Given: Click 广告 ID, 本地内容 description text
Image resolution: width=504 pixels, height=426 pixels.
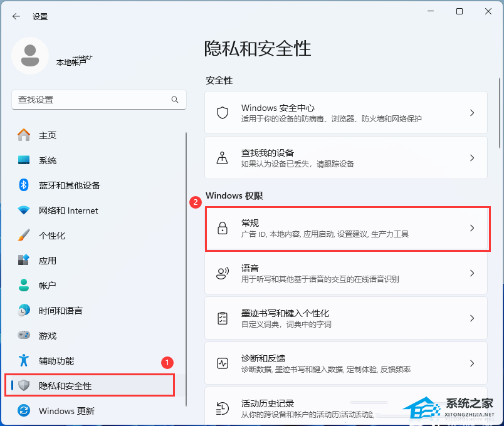Looking at the screenshot, I should click(x=325, y=234).
